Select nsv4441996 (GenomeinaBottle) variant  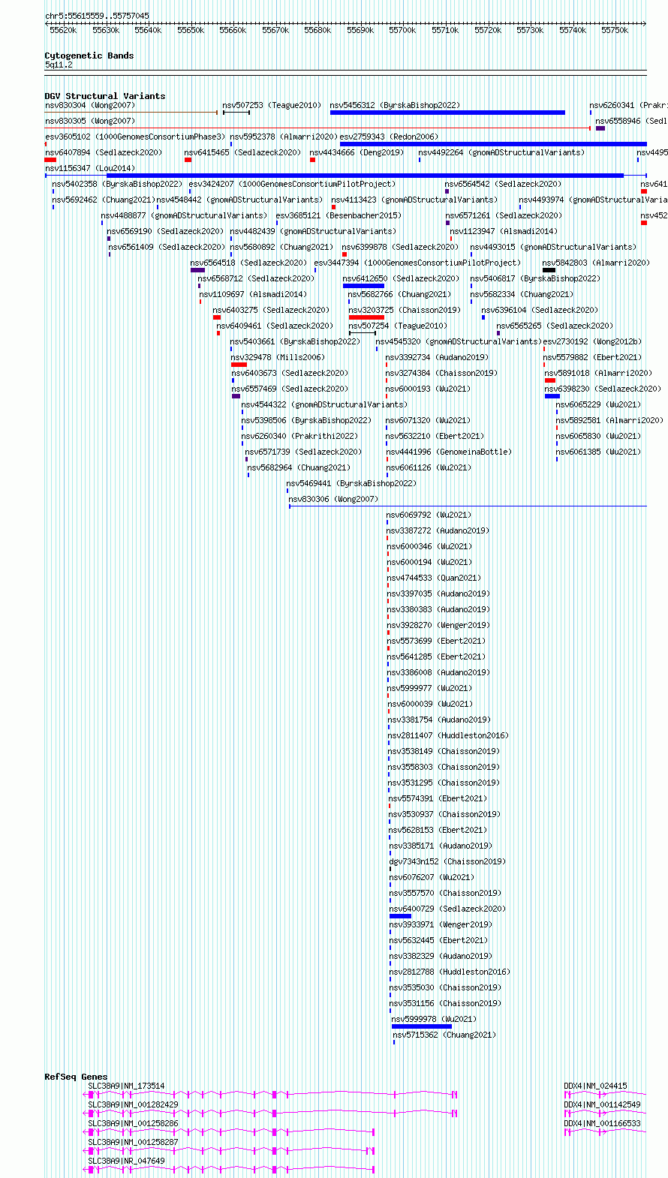pyautogui.click(x=449, y=452)
